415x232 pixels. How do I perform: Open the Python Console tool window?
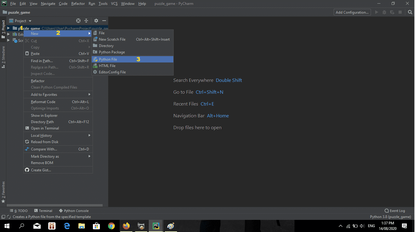click(74, 210)
